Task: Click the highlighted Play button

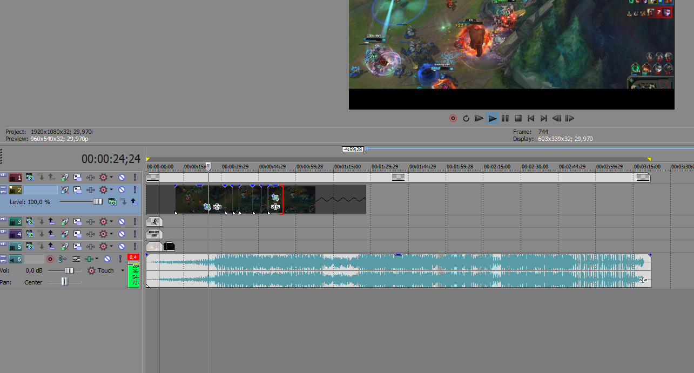Action: (492, 118)
